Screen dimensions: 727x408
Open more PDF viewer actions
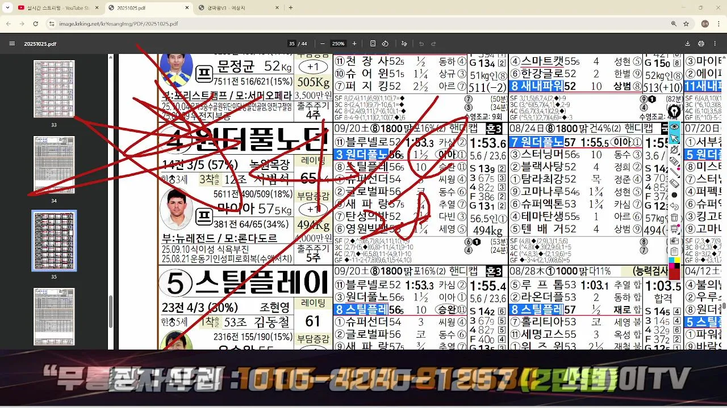point(715,44)
